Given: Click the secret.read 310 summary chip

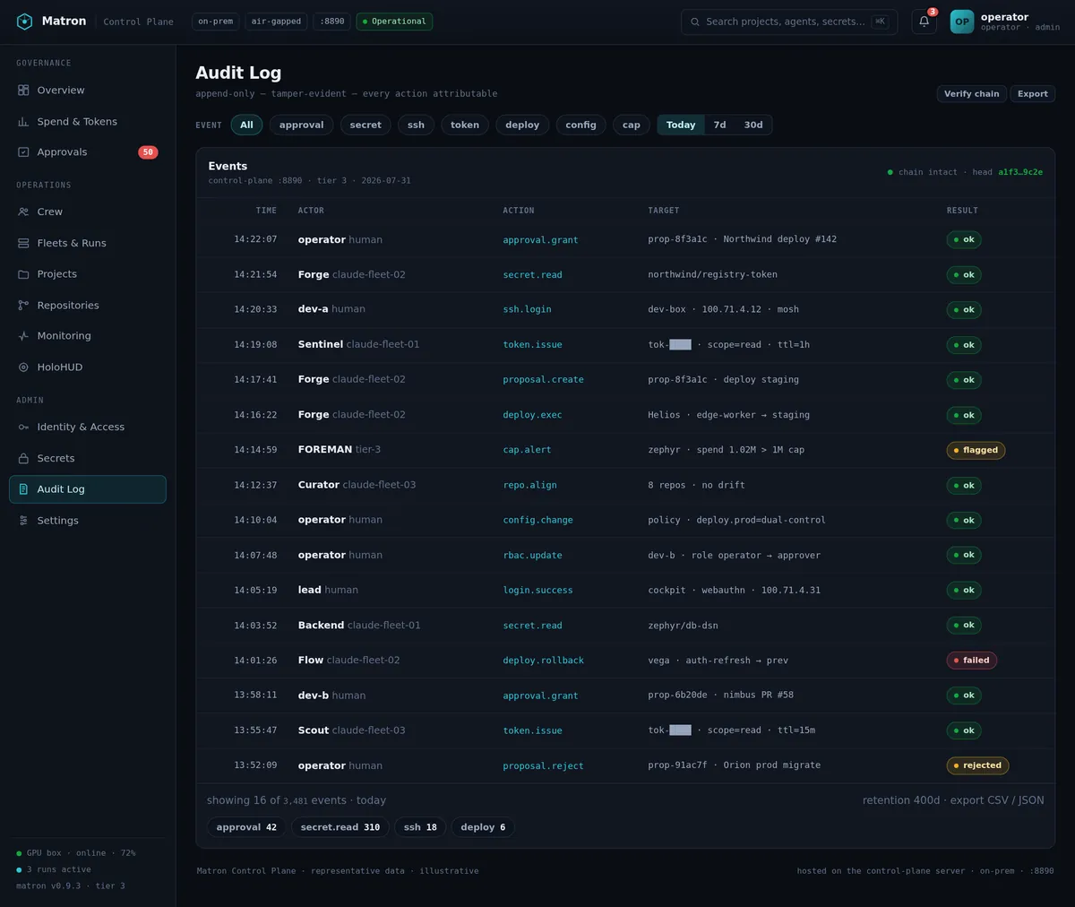Looking at the screenshot, I should 340,827.
